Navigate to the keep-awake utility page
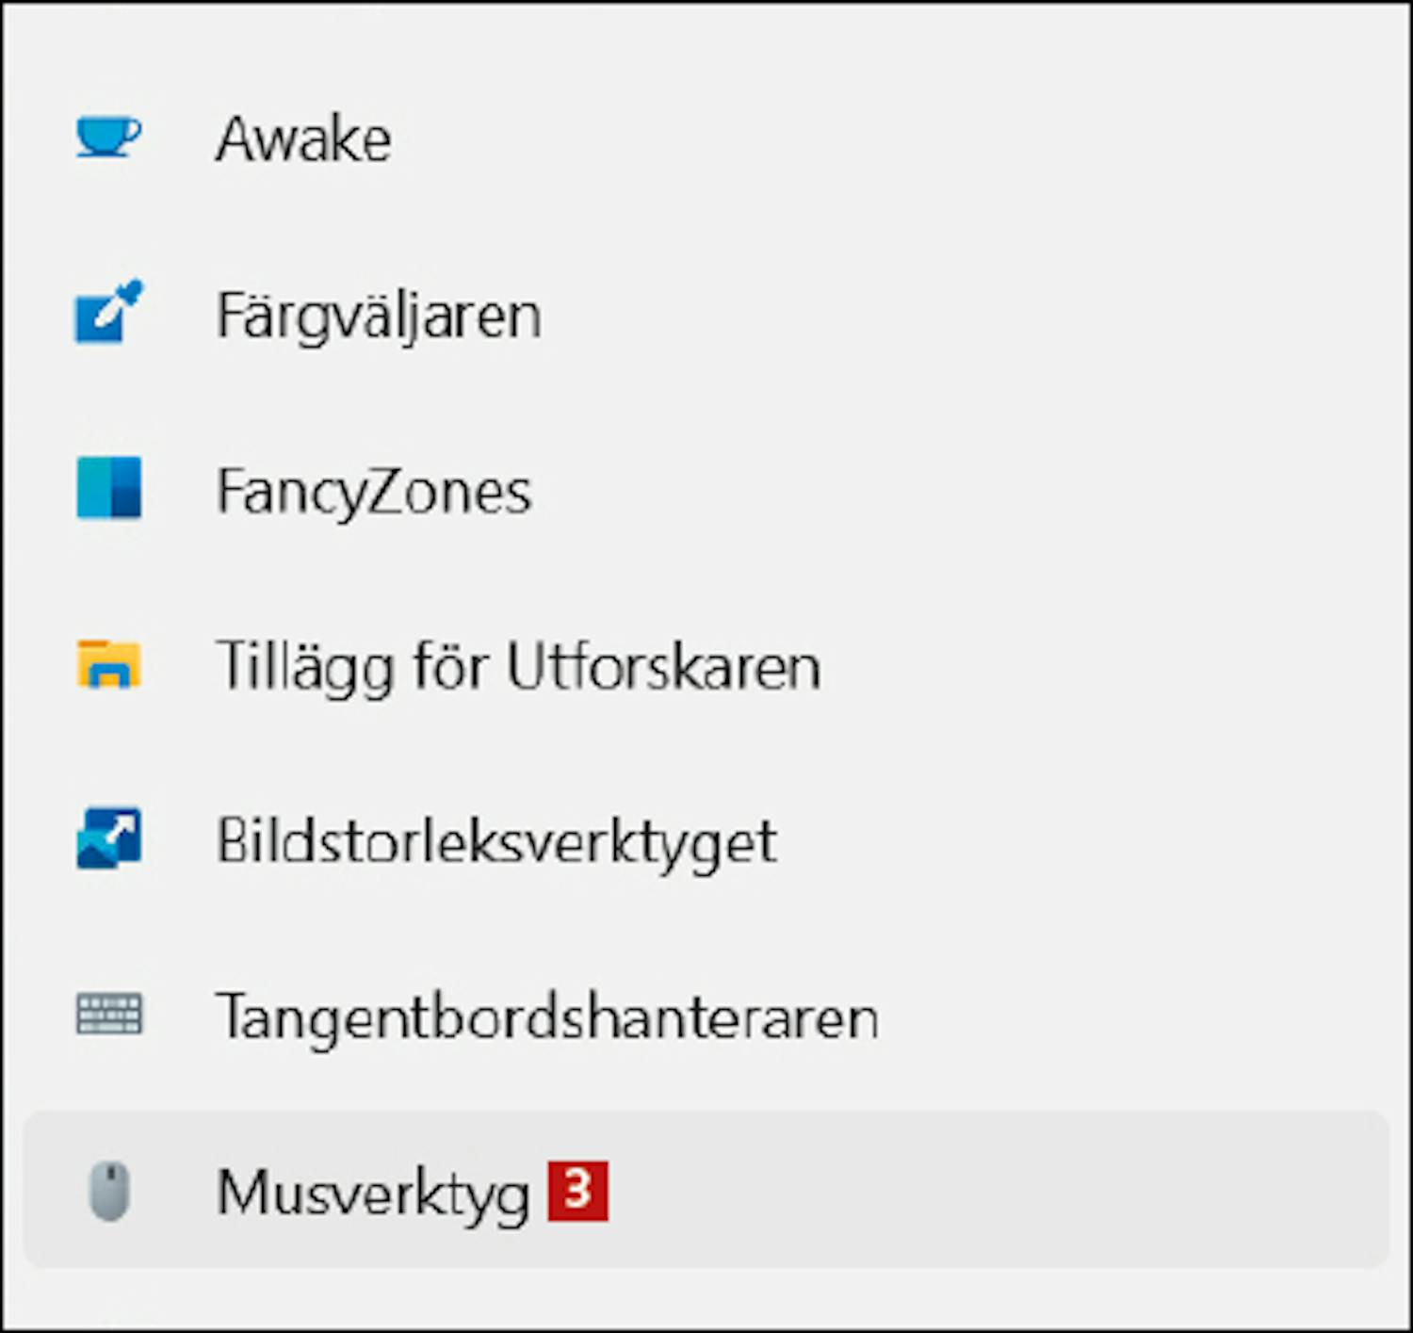The height and width of the screenshot is (1333, 1413). [303, 139]
